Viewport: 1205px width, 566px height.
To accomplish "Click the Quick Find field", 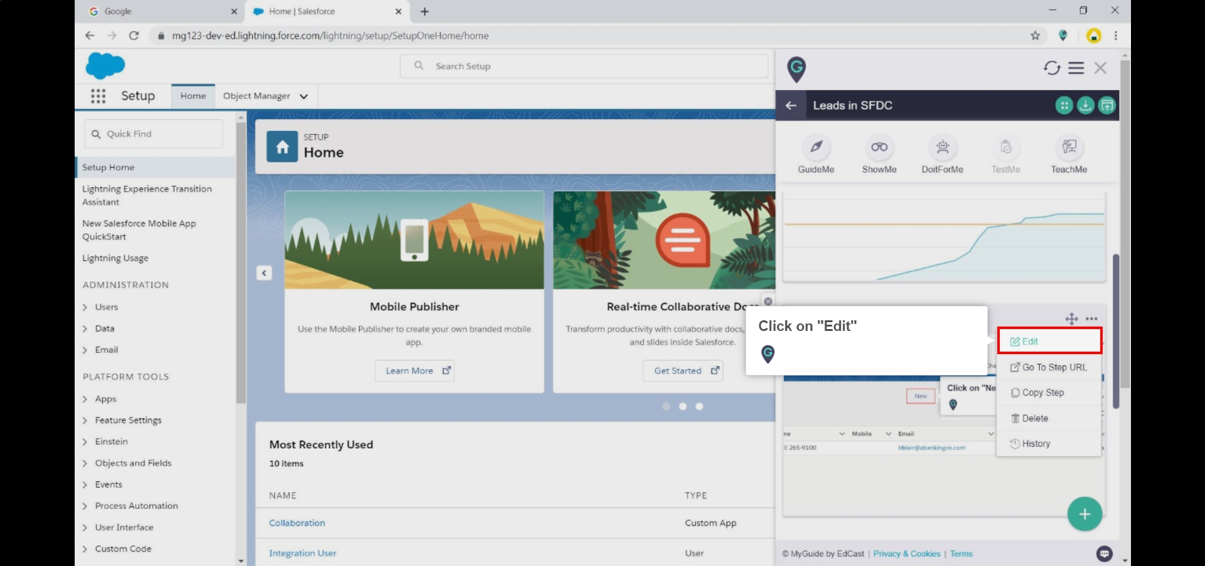I will tap(154, 134).
